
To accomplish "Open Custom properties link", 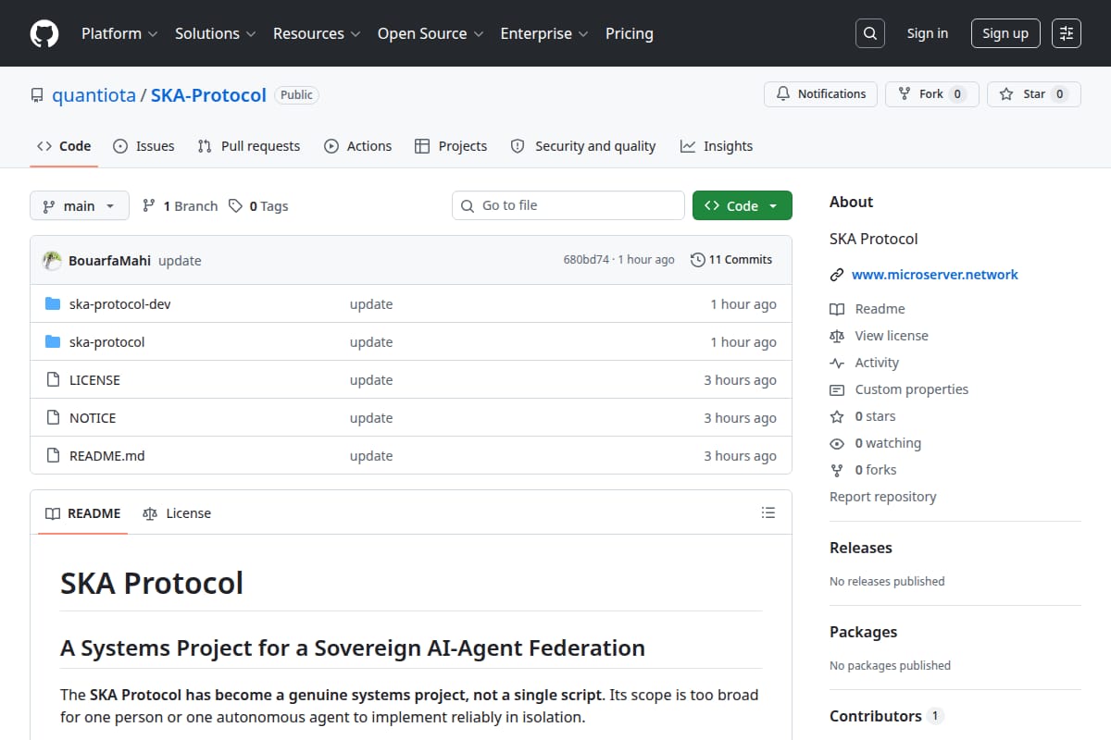I will pos(899,389).
